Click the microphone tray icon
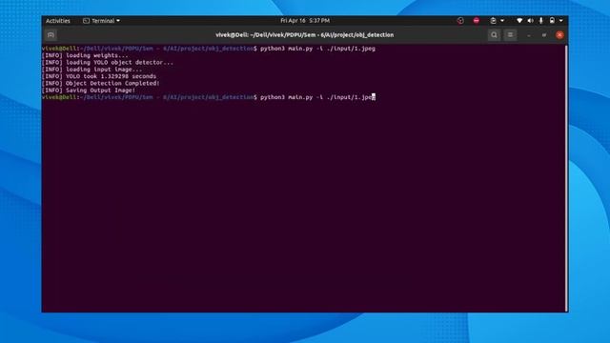The height and width of the screenshot is (343, 610). pyautogui.click(x=540, y=21)
